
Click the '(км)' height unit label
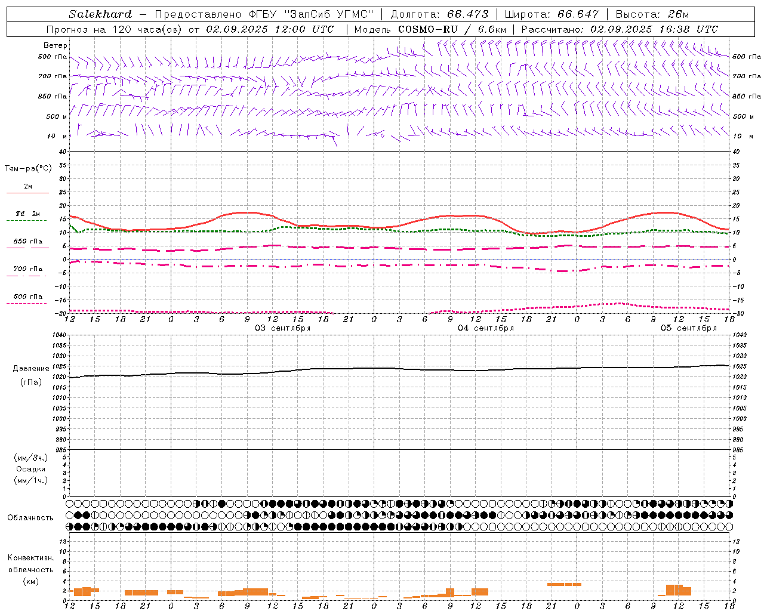coord(31,581)
